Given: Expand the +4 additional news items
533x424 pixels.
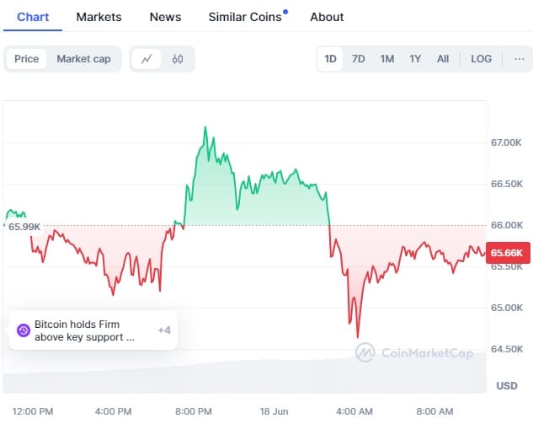Looking at the screenshot, I should coord(164,330).
